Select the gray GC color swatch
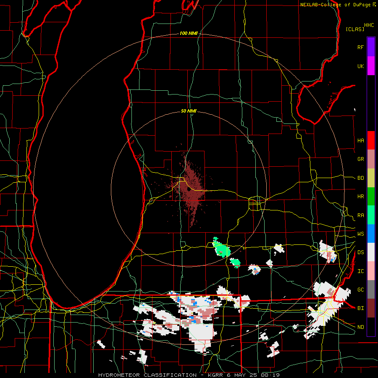This screenshot has width=378, height=378. coord(371,289)
